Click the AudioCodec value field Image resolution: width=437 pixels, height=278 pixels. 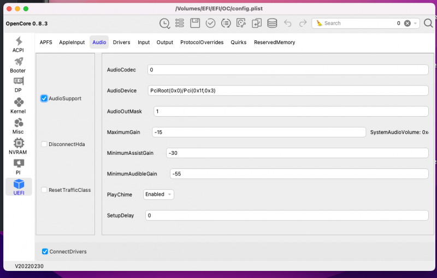pyautogui.click(x=288, y=70)
